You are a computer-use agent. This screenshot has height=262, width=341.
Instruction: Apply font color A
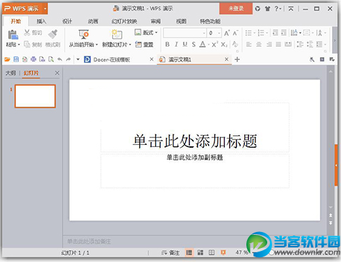tap(203, 44)
